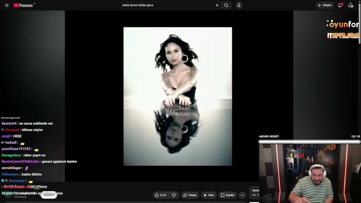
Task: Run search with the magnifier button
Action: pyautogui.click(x=226, y=5)
